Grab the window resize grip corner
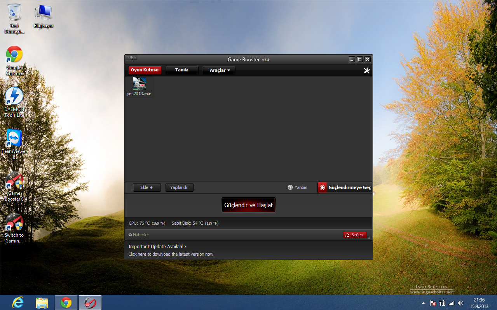 pos(370,237)
